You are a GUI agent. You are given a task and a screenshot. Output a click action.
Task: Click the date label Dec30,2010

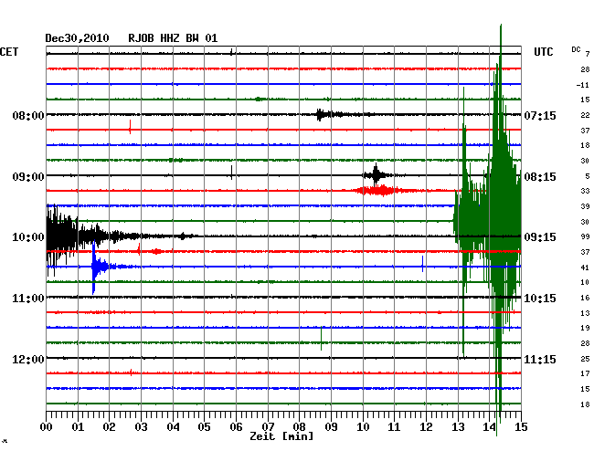pos(78,38)
